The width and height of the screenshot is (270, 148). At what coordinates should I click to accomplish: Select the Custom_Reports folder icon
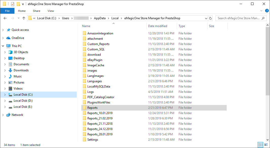84,44
